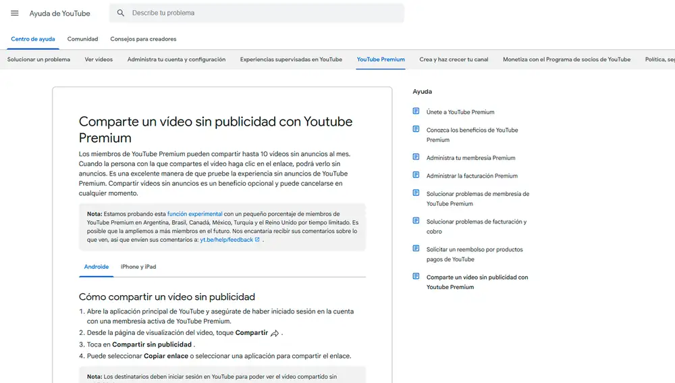675x383 pixels.
Task: Open Administra tu cuenta y configuración category
Action: click(x=176, y=59)
